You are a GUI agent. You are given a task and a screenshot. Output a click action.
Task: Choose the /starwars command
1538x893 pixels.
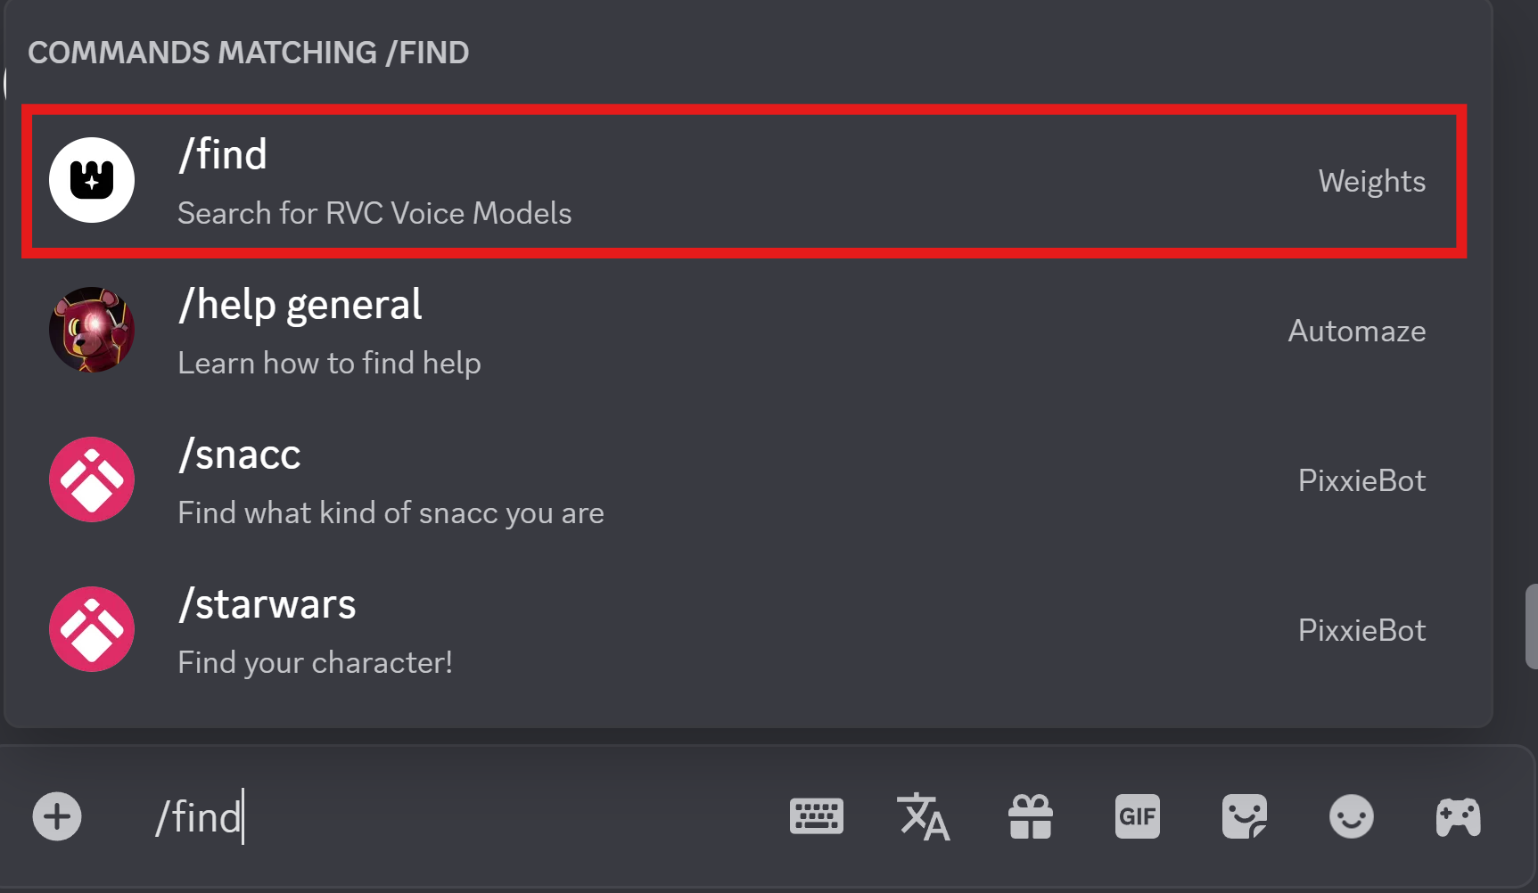744,630
